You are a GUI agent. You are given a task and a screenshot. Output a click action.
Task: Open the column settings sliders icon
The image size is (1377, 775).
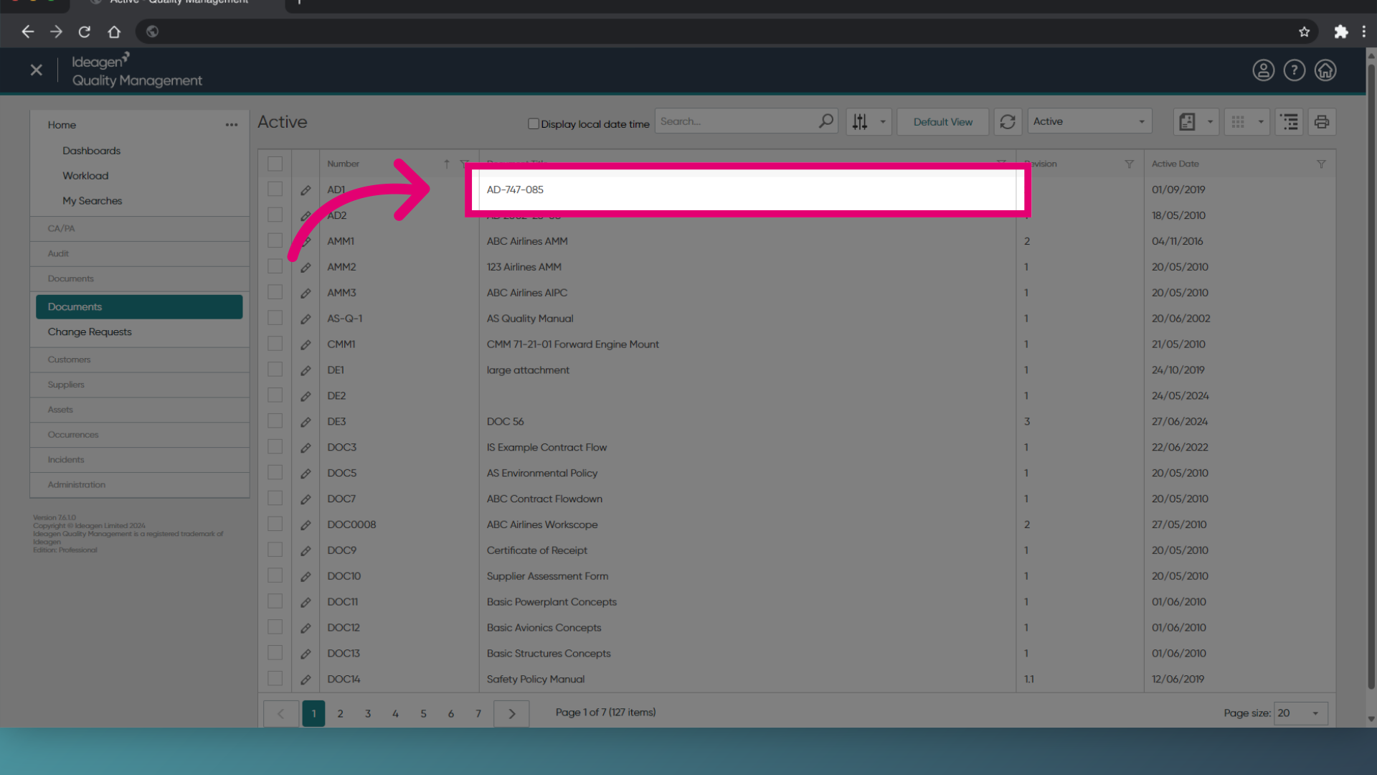tap(860, 122)
